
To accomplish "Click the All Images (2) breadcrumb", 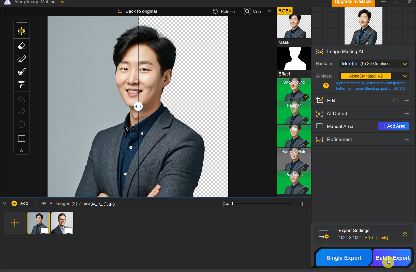I will (x=63, y=204).
